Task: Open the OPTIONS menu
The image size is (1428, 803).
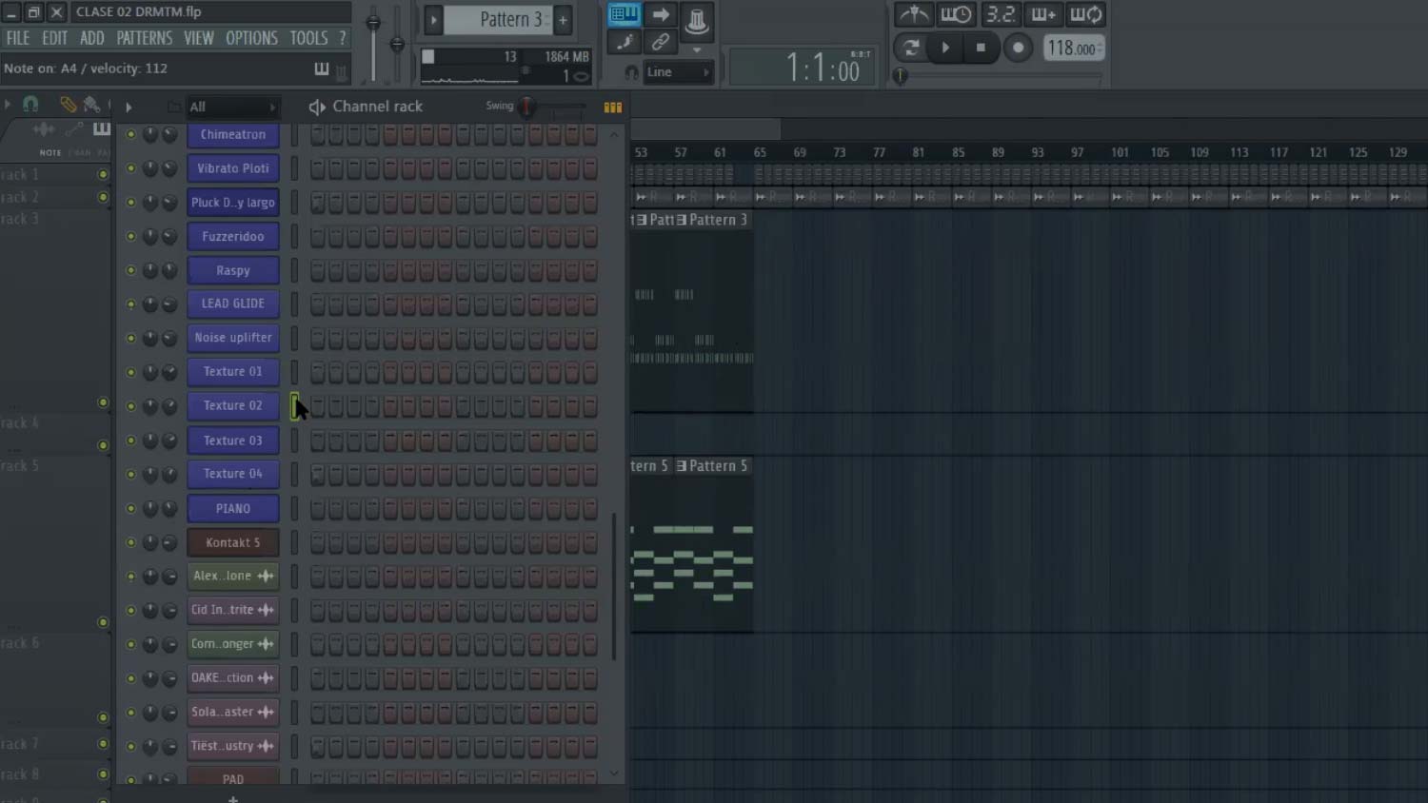Action: tap(251, 38)
